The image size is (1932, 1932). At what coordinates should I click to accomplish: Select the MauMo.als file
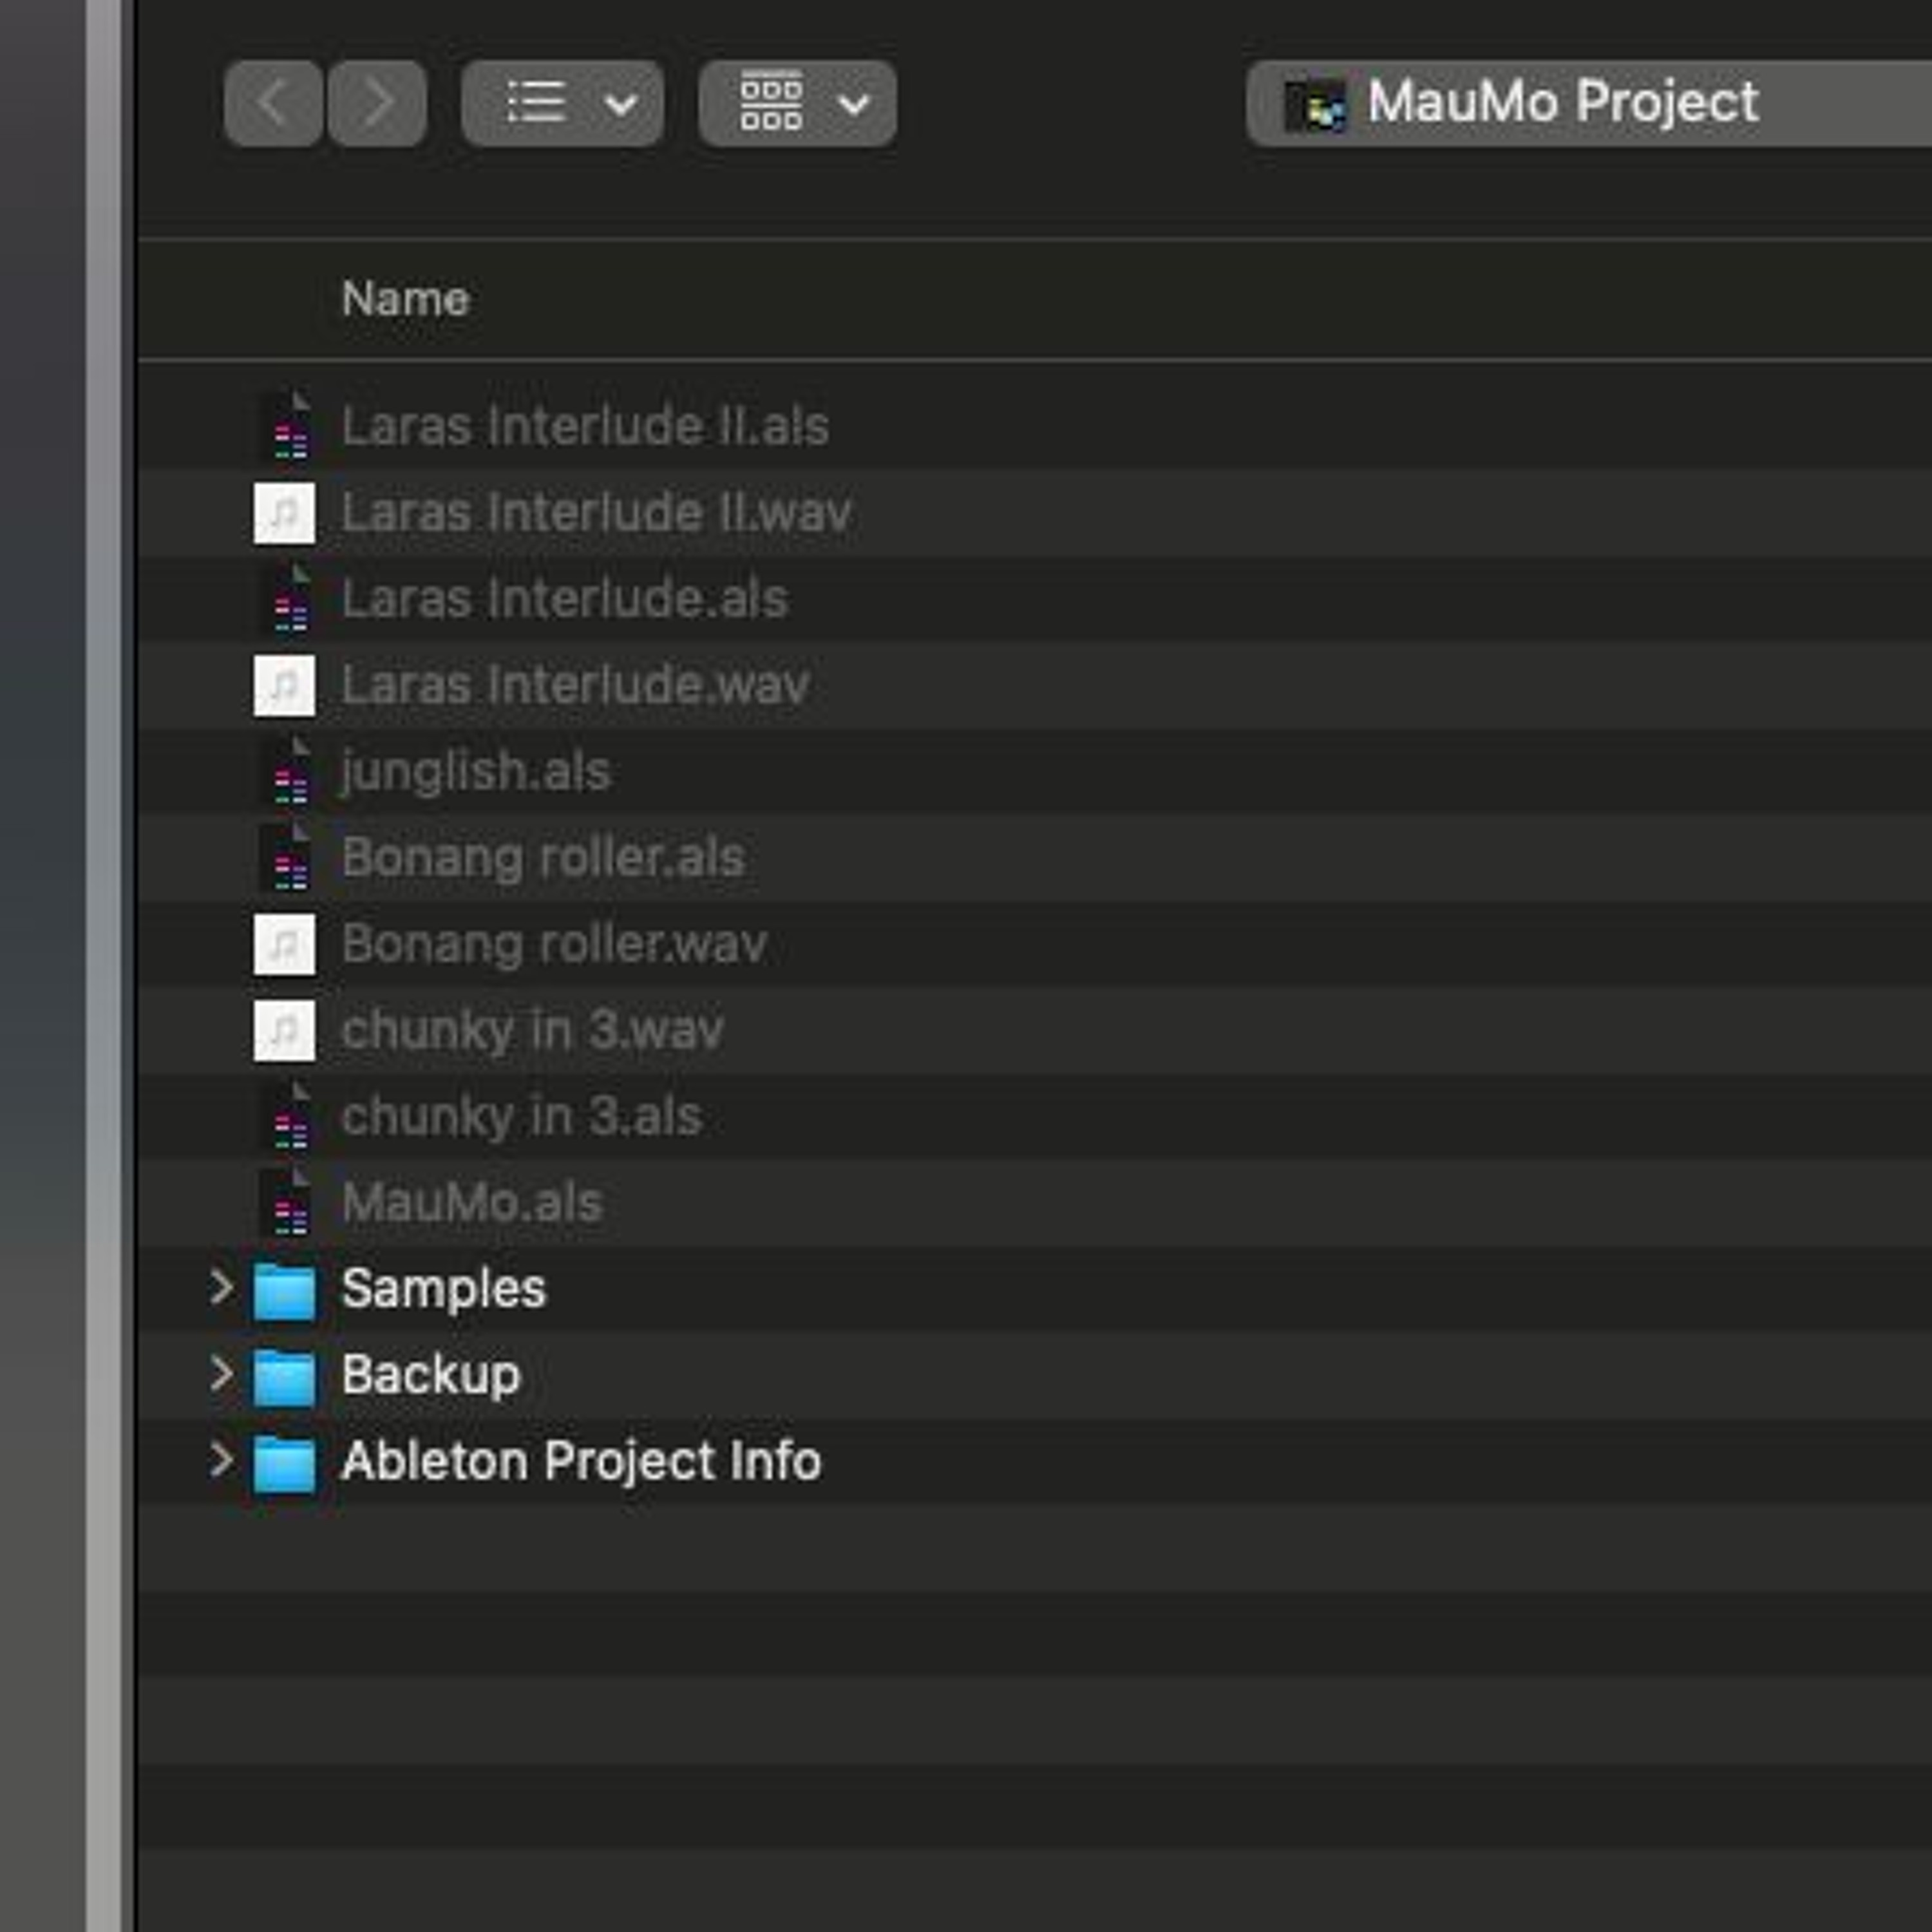click(472, 1203)
